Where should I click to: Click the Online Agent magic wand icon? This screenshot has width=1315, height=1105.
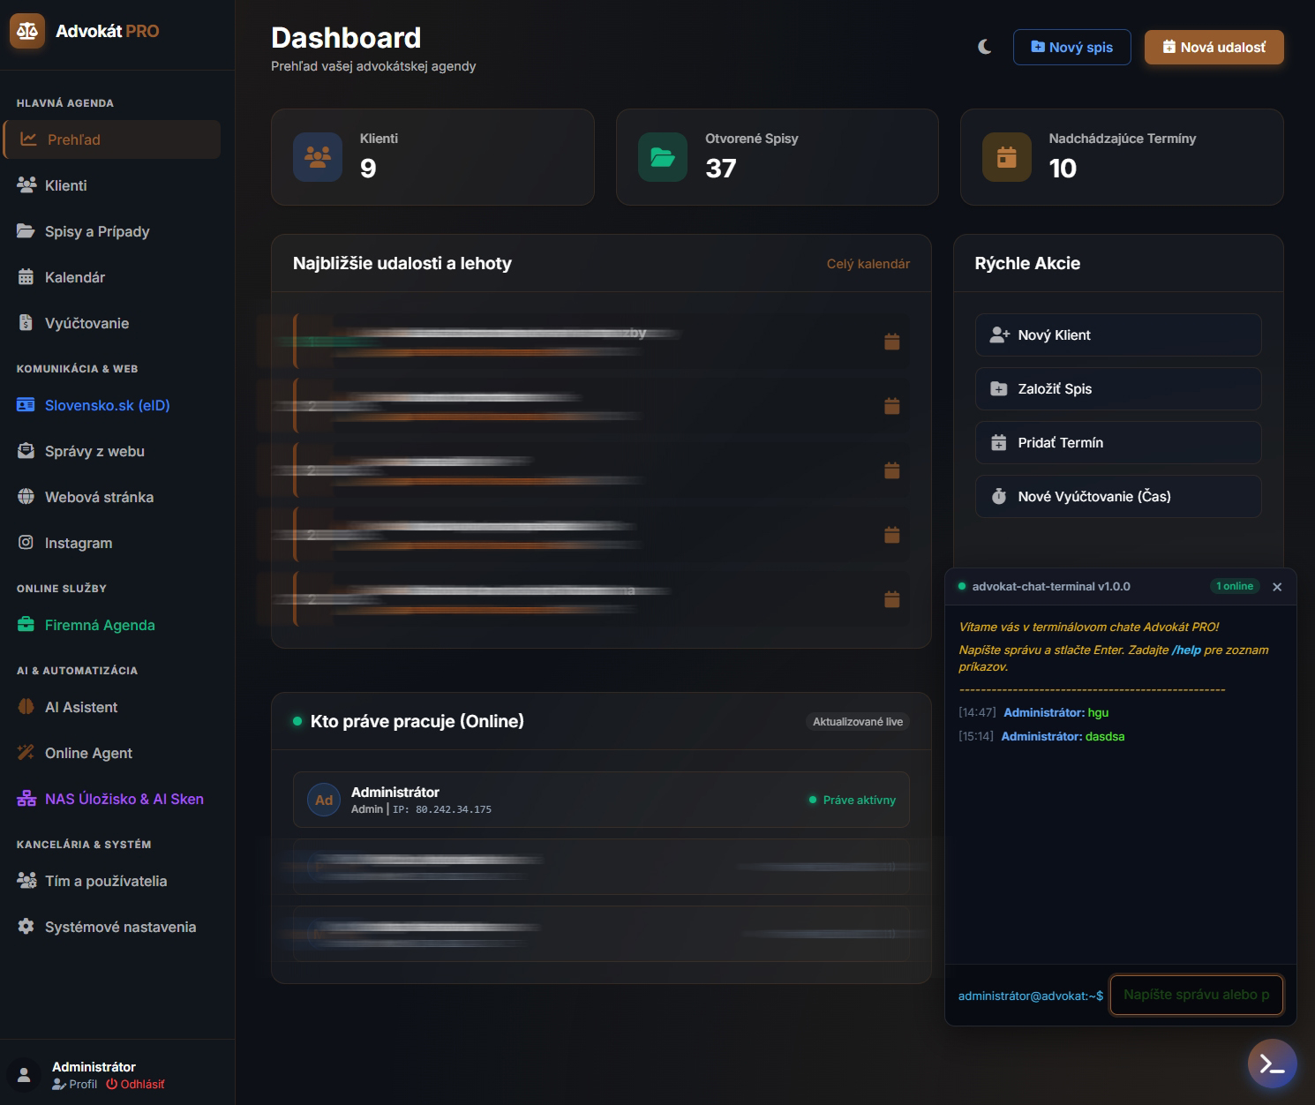click(26, 753)
